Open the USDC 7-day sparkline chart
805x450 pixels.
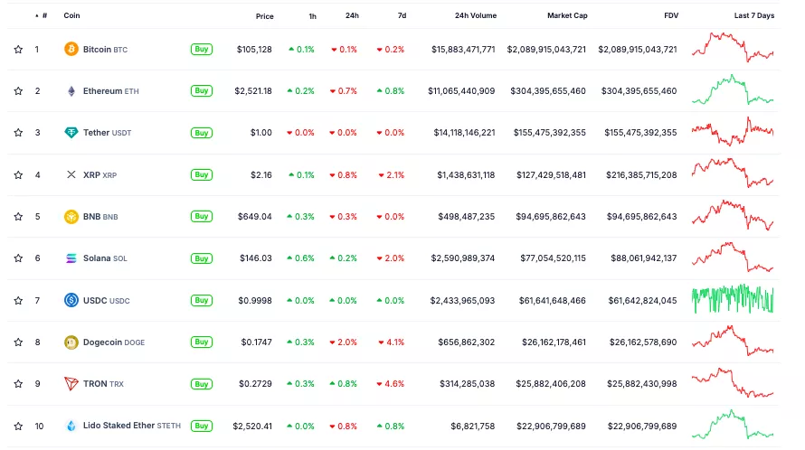coord(733,300)
